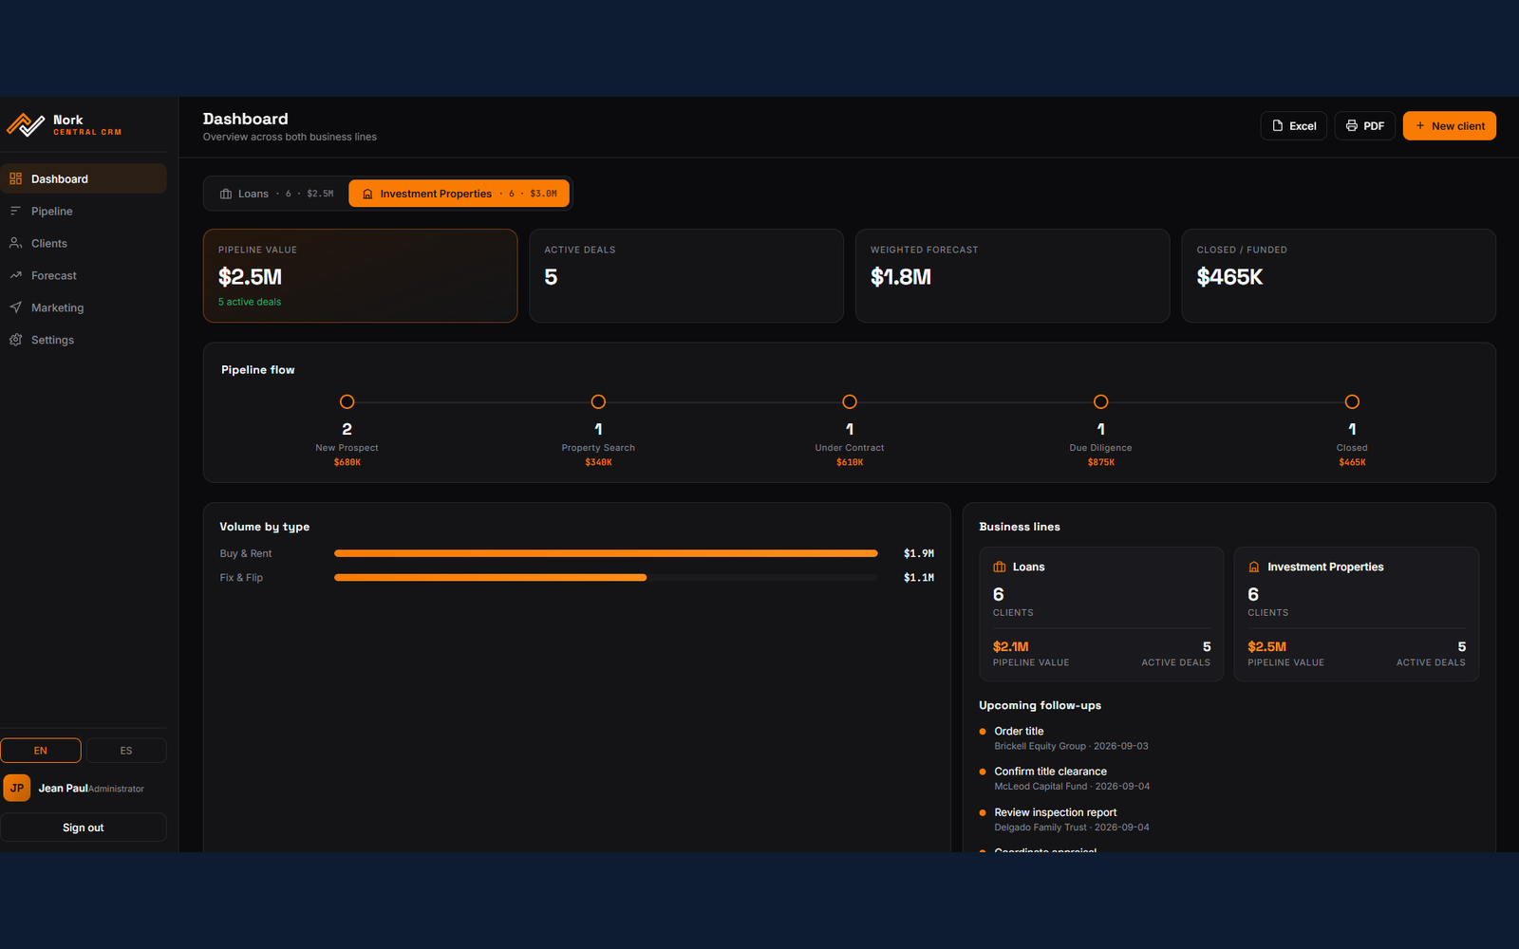Click the Buy & Rent volume bar
The width and height of the screenshot is (1519, 949).
click(x=606, y=553)
